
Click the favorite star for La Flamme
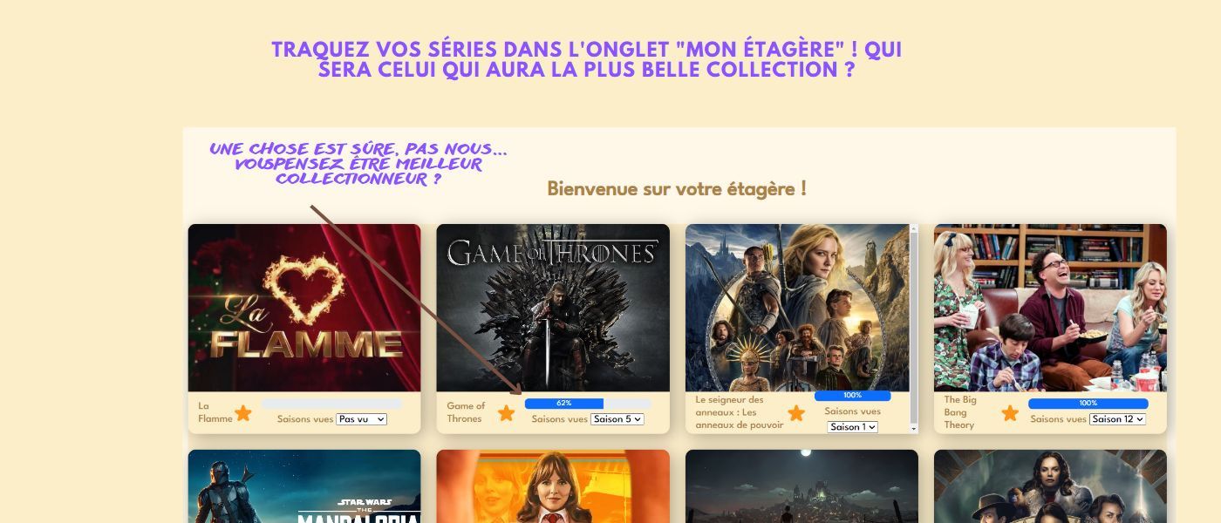242,413
